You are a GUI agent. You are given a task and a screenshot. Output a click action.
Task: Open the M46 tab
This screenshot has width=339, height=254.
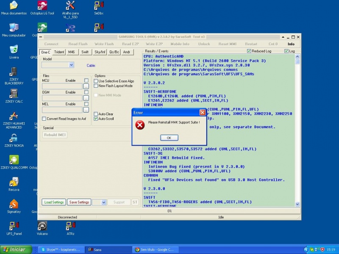click(x=72, y=52)
